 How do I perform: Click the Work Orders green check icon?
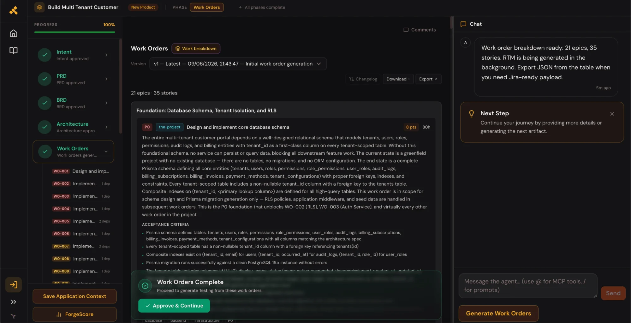45,152
